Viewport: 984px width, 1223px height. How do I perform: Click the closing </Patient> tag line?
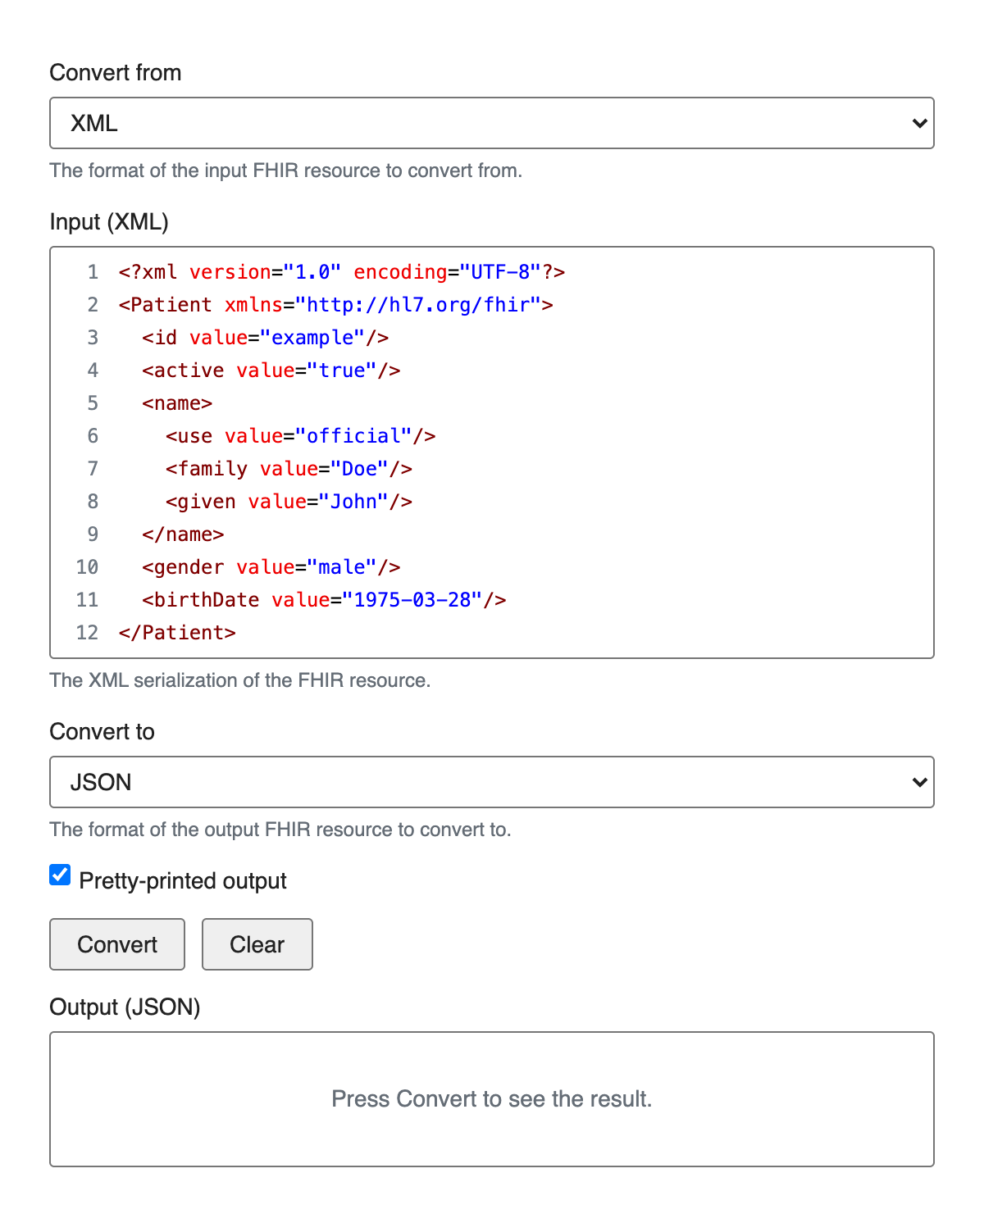pos(177,633)
